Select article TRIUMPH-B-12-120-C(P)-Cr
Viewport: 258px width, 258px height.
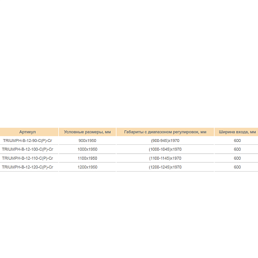click(28, 167)
